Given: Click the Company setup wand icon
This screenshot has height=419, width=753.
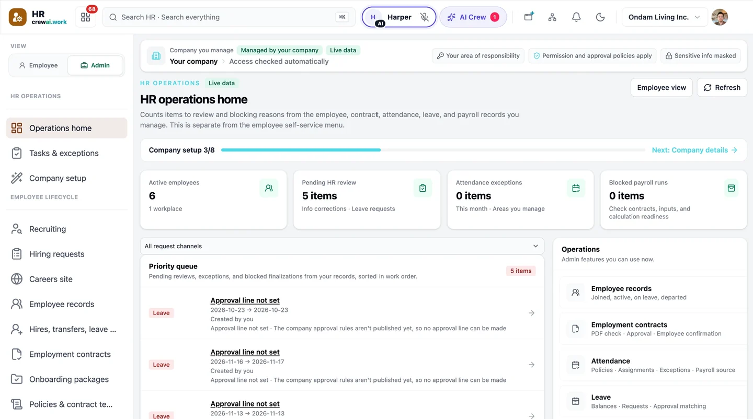Looking at the screenshot, I should point(17,178).
